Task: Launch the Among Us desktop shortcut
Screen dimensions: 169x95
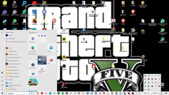Action: coord(35,22)
